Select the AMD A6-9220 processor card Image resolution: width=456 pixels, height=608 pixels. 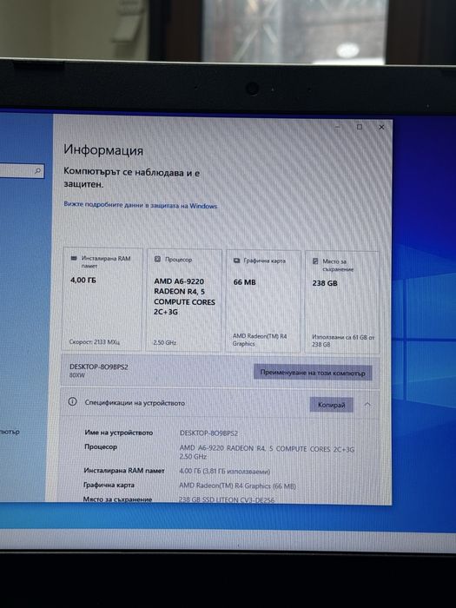click(x=184, y=301)
